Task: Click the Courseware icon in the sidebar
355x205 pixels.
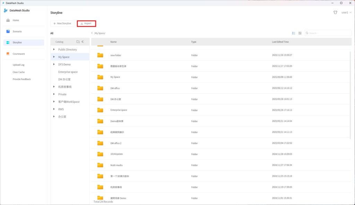Action: tap(8, 54)
